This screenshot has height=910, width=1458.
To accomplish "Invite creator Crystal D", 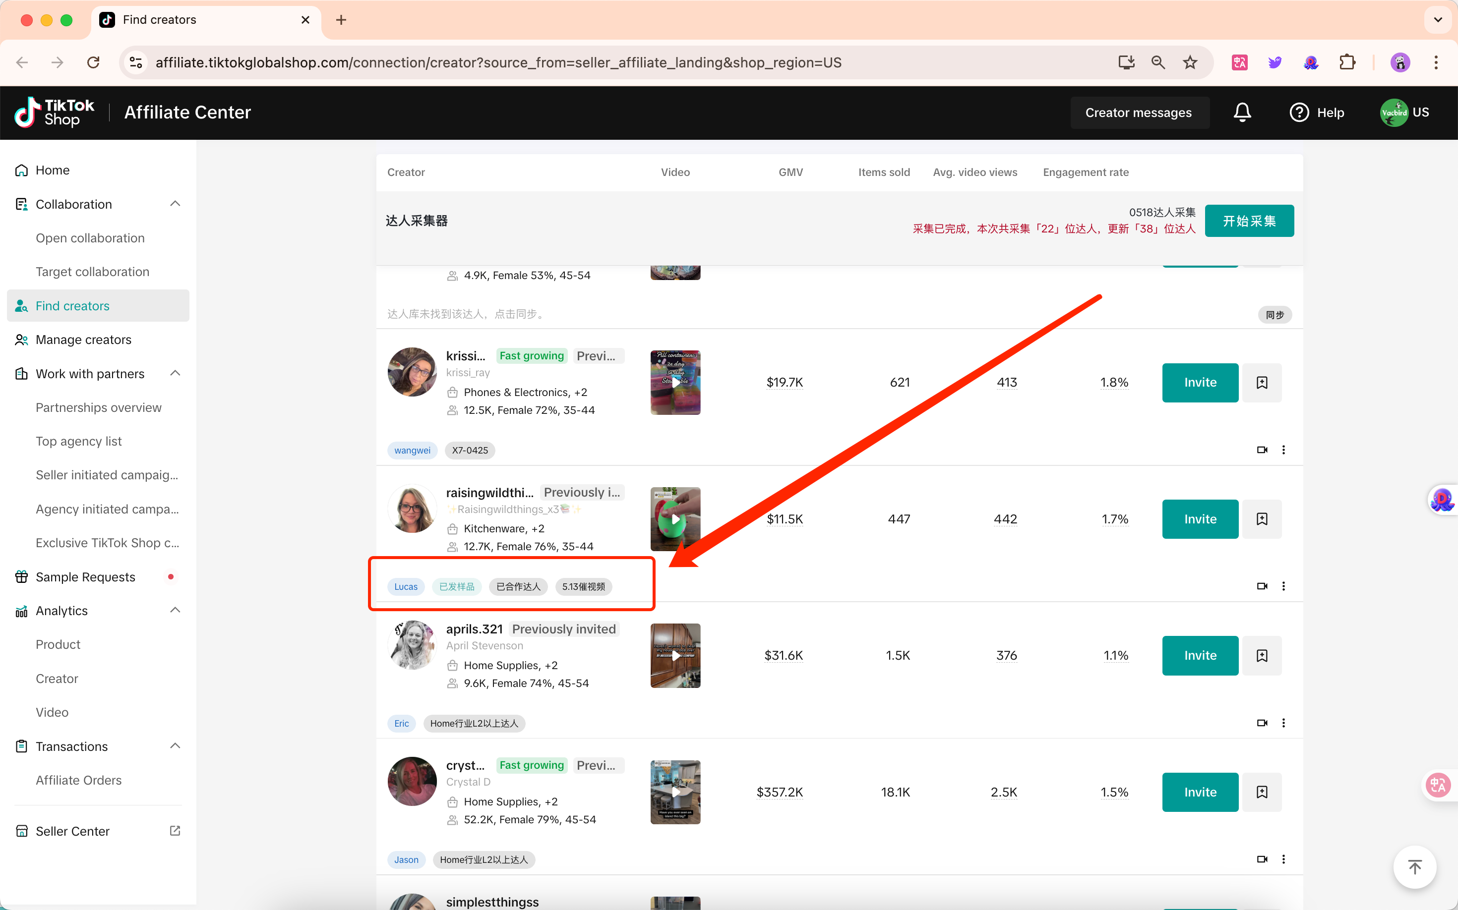I will (x=1200, y=792).
